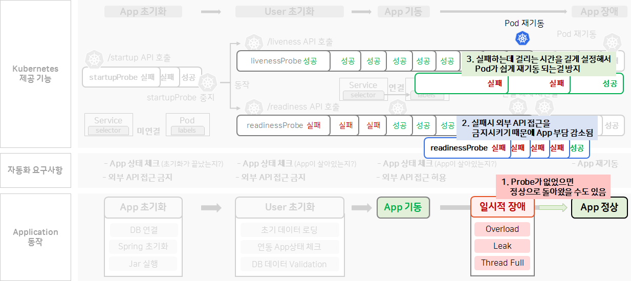
Task: Click the DB 데이터 Validation step
Action: tap(289, 264)
